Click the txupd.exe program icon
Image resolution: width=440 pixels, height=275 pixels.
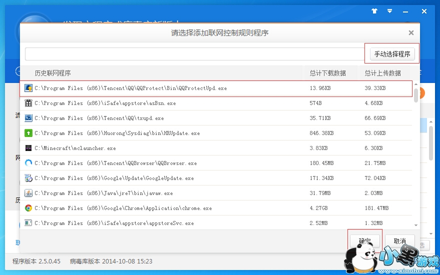pos(28,118)
